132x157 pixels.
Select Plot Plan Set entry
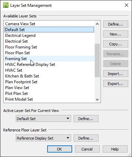[x=49, y=94]
